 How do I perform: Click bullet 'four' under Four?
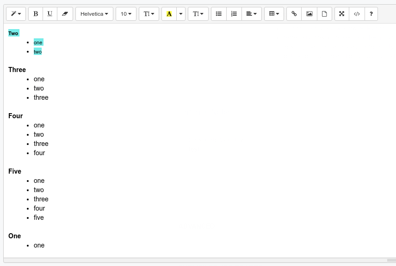point(39,153)
